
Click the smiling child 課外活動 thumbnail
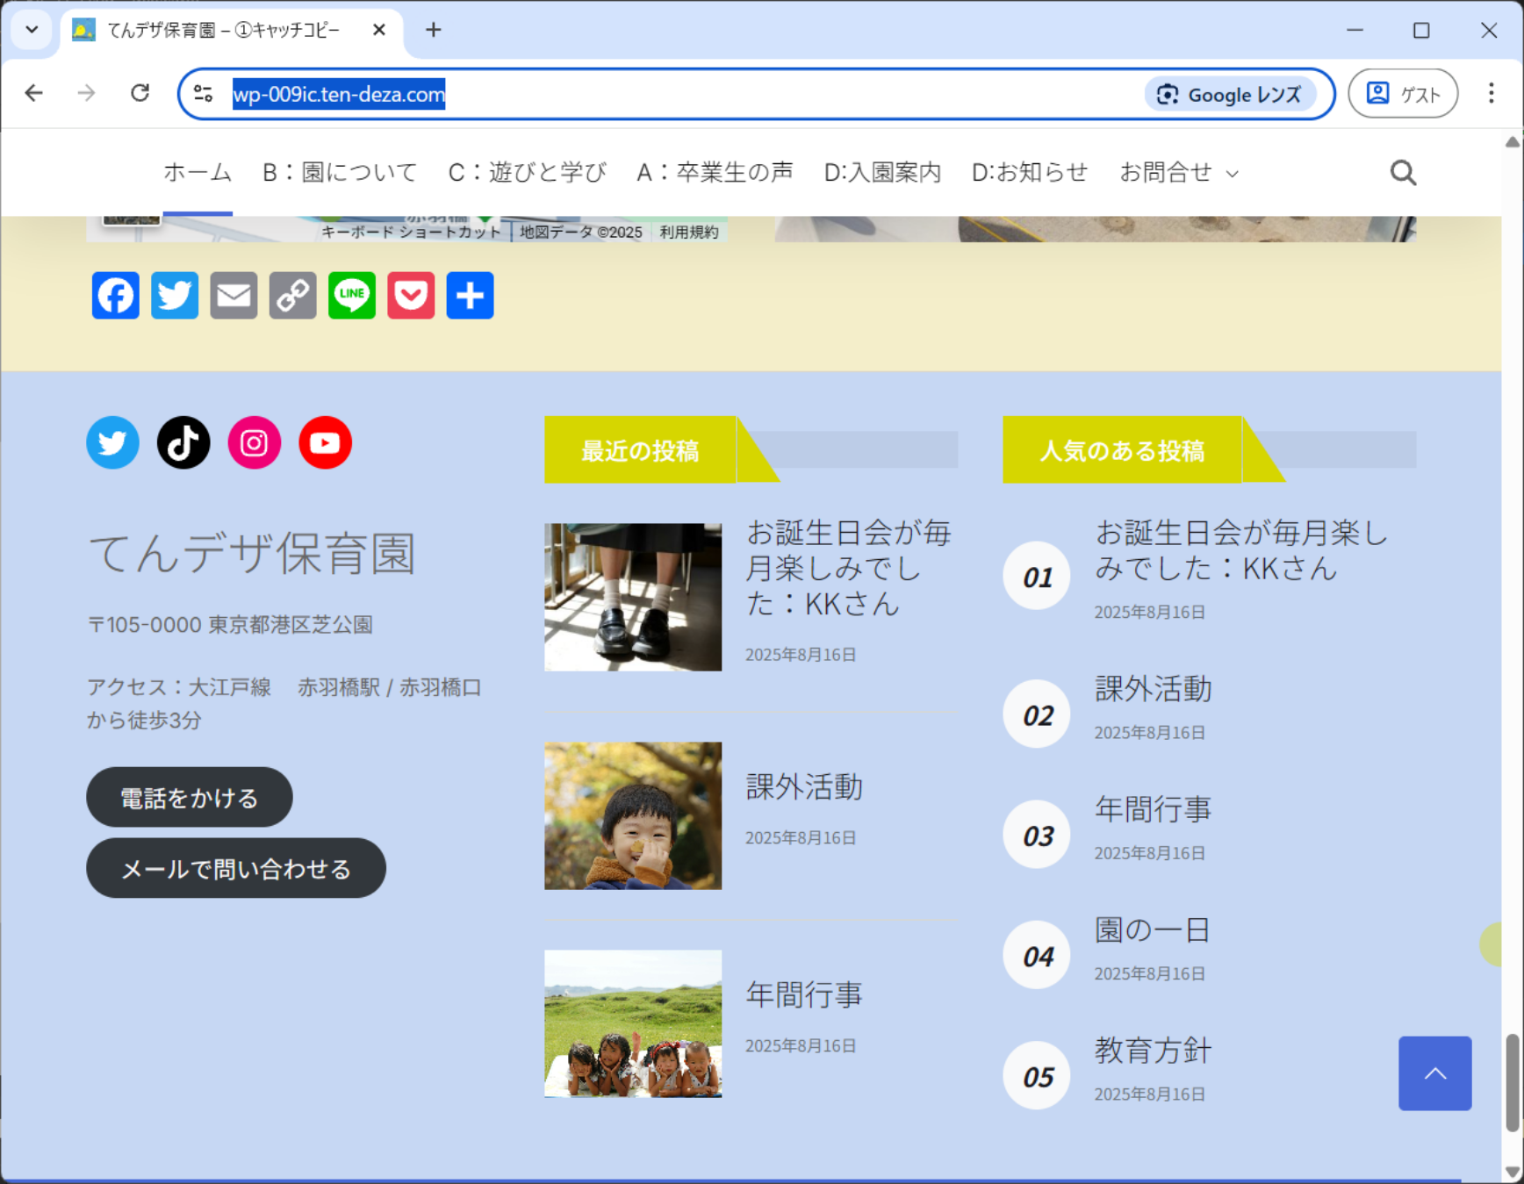[632, 815]
